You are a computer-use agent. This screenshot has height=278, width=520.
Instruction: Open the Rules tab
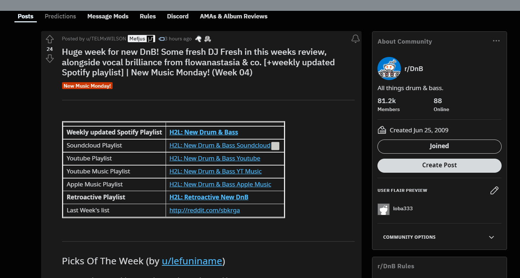(x=148, y=16)
